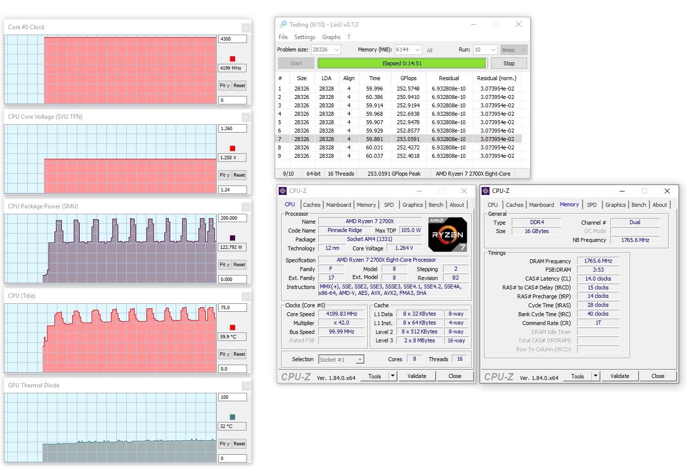Switch to Mainboard tab in the CPU-Z processor window
This screenshot has height=471, width=687.
pyautogui.click(x=339, y=205)
